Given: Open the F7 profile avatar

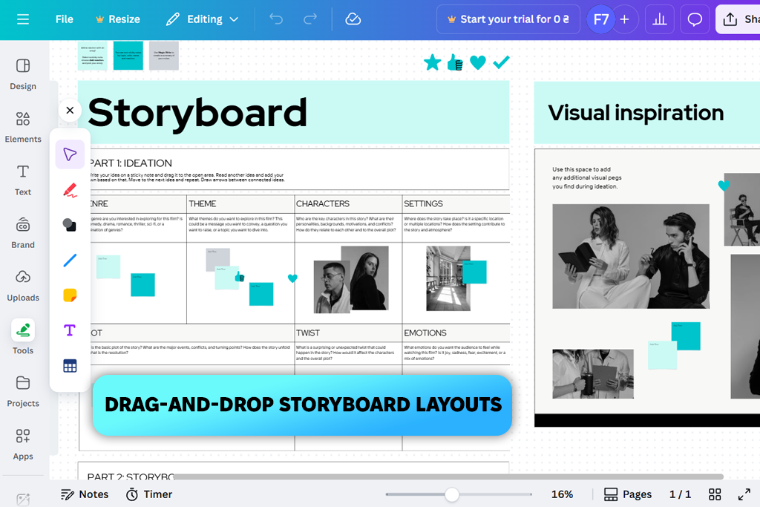Looking at the screenshot, I should (x=601, y=19).
